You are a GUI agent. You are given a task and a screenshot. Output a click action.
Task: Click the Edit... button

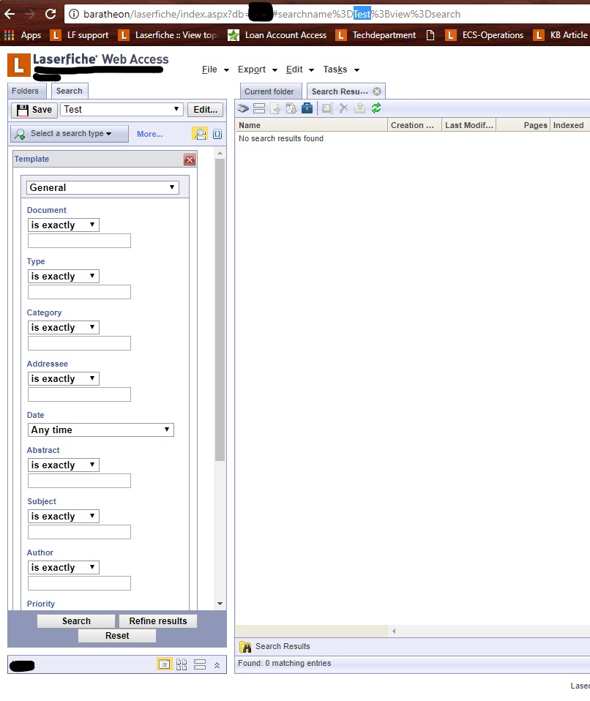[x=205, y=110]
